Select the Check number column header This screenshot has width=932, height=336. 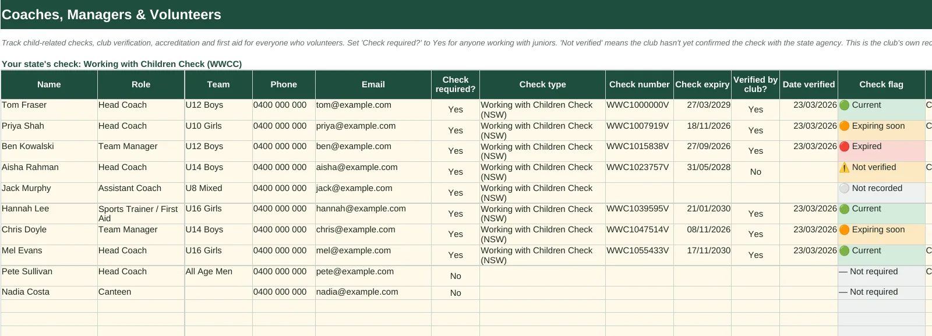[x=640, y=84]
